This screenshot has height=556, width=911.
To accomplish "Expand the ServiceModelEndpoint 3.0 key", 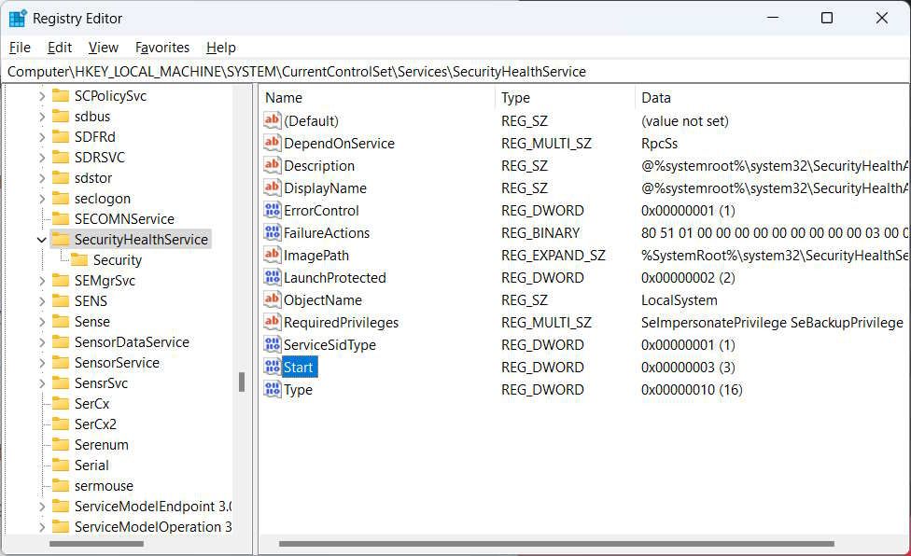I will click(39, 506).
